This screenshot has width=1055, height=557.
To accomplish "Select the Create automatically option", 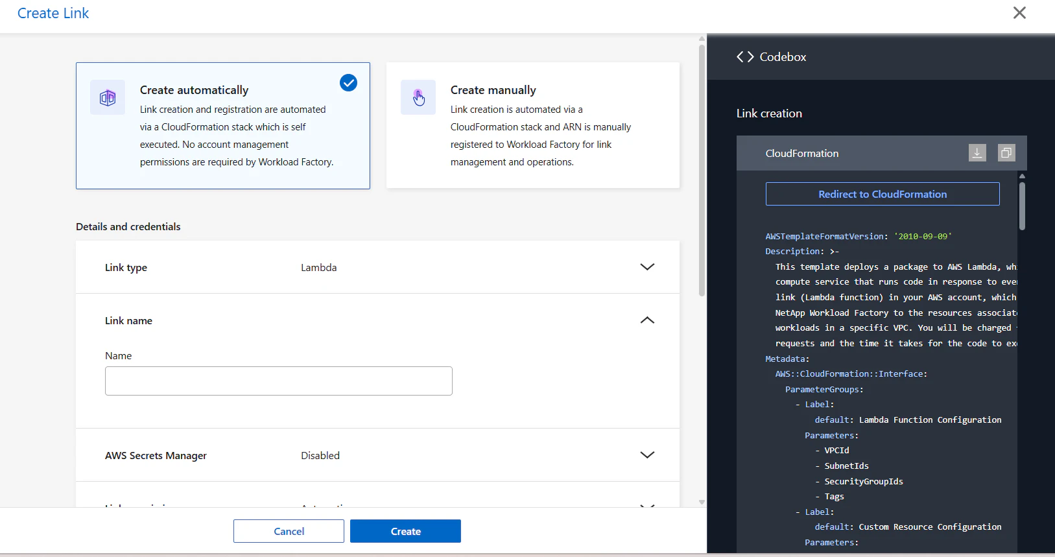I will click(223, 126).
